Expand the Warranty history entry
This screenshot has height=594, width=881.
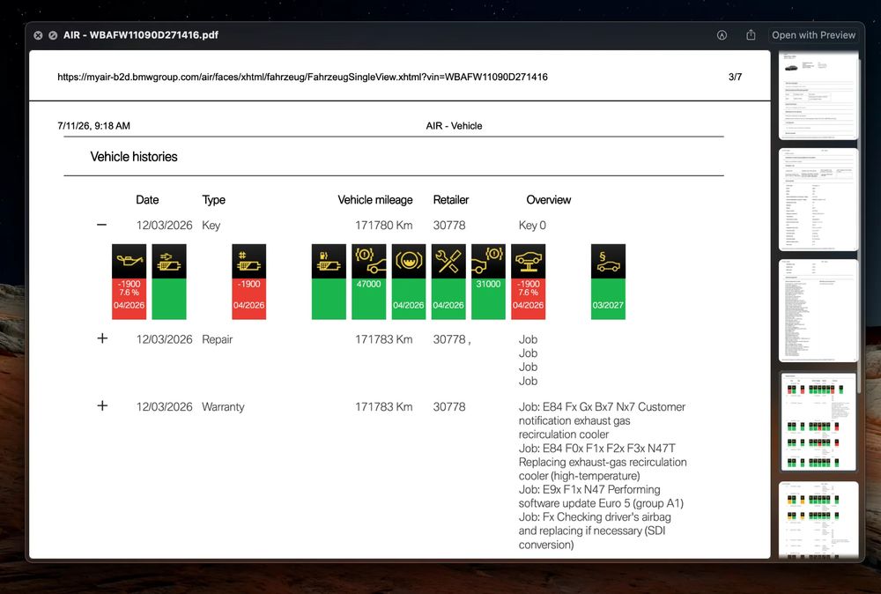tap(102, 405)
